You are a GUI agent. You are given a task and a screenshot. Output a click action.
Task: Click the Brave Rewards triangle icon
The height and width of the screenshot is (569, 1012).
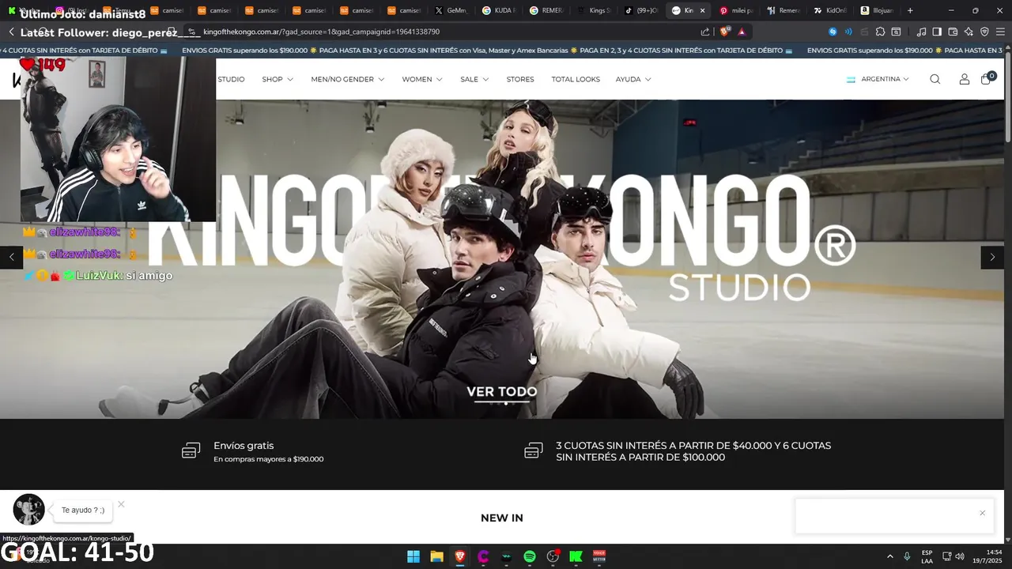[x=742, y=32]
